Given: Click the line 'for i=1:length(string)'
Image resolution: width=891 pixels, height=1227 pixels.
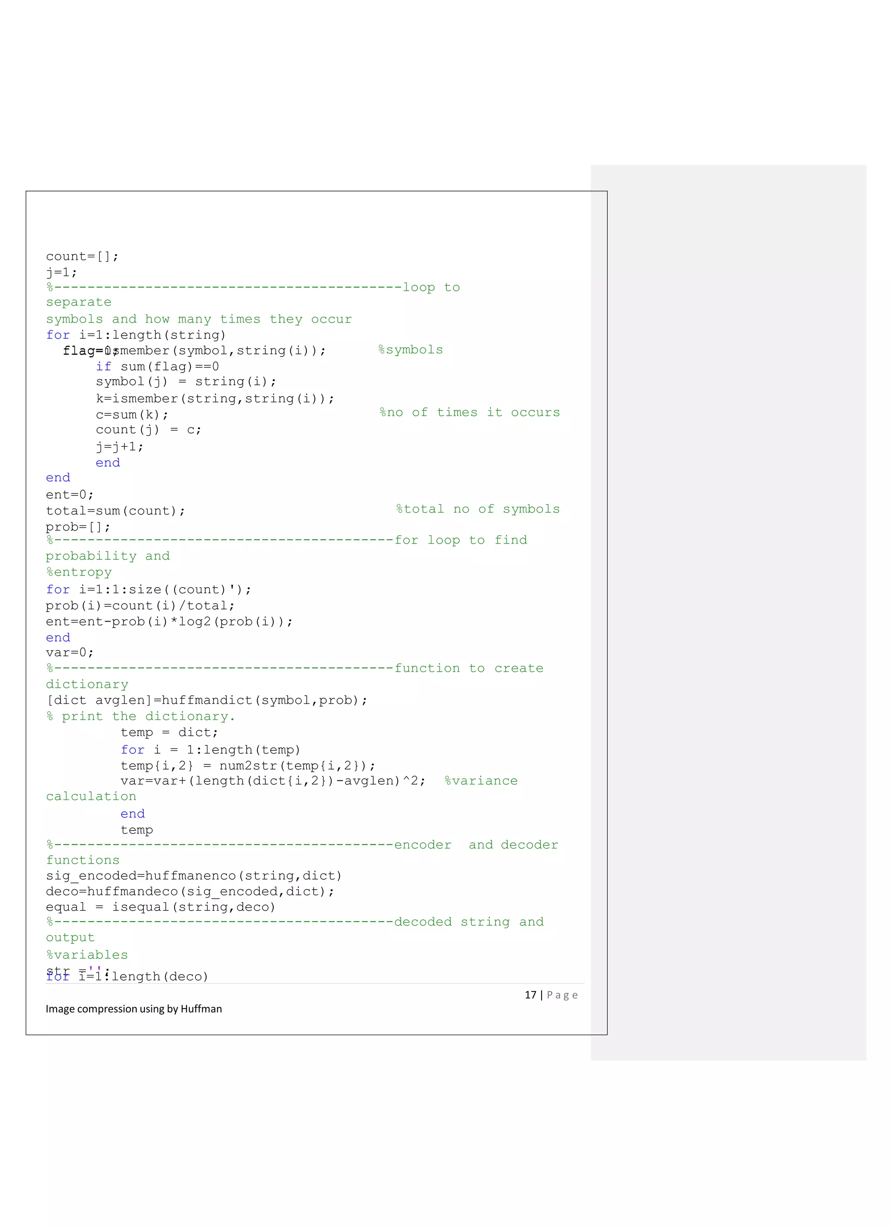Looking at the screenshot, I should click(136, 335).
